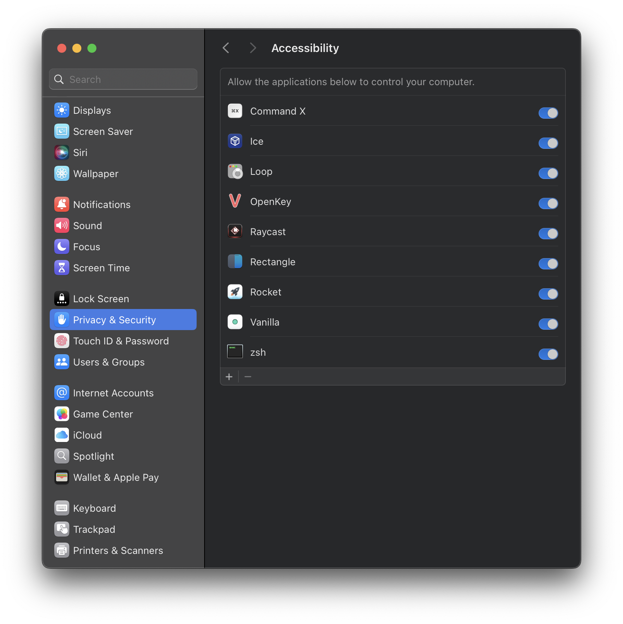Click the Vanilla app icon
This screenshot has height=624, width=623.
click(x=235, y=322)
